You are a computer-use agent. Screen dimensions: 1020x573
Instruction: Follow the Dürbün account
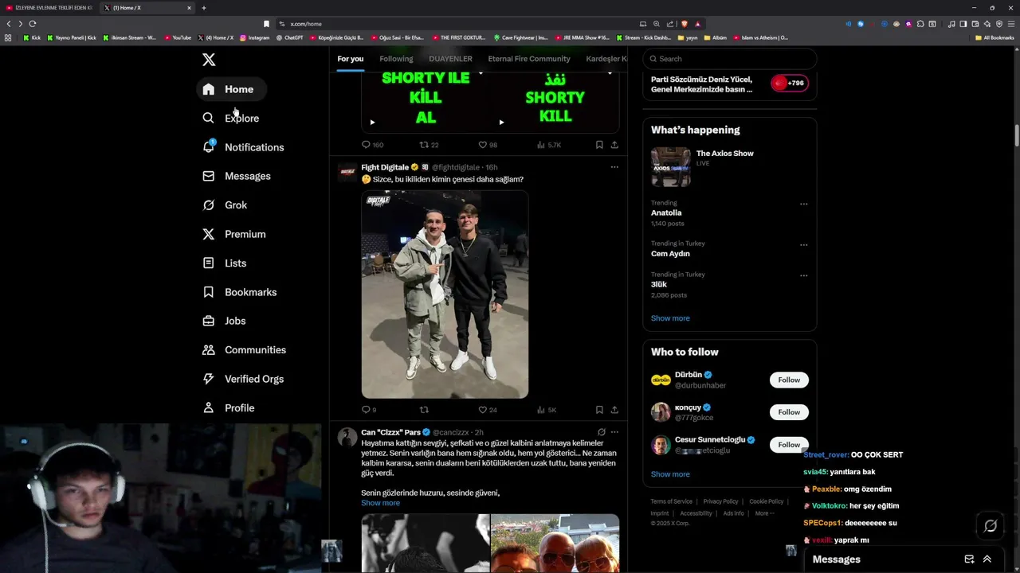click(x=789, y=380)
